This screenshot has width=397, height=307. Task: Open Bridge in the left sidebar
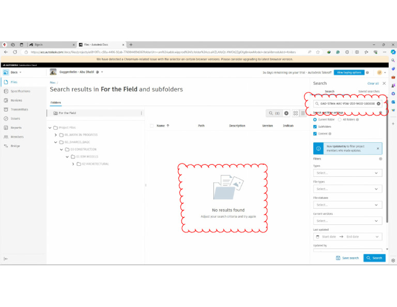[x=15, y=146]
